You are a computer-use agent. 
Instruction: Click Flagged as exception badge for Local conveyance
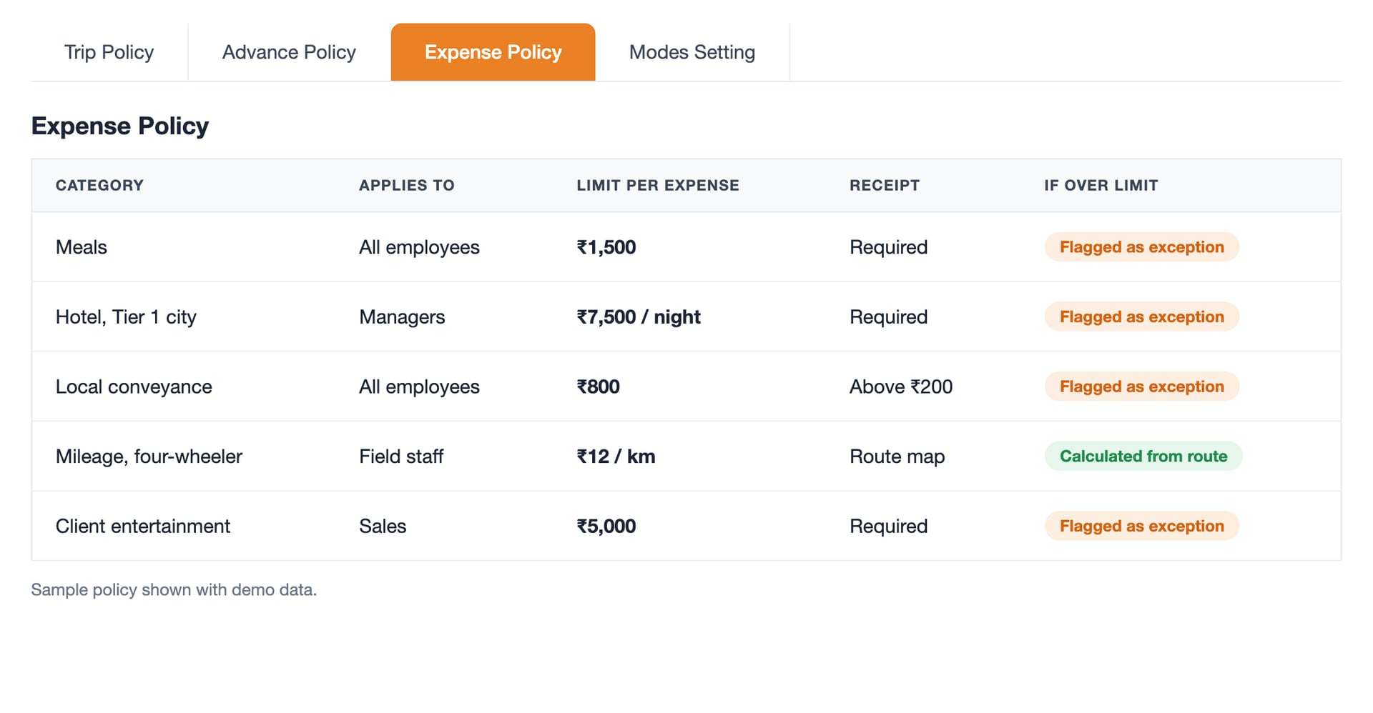click(1141, 387)
